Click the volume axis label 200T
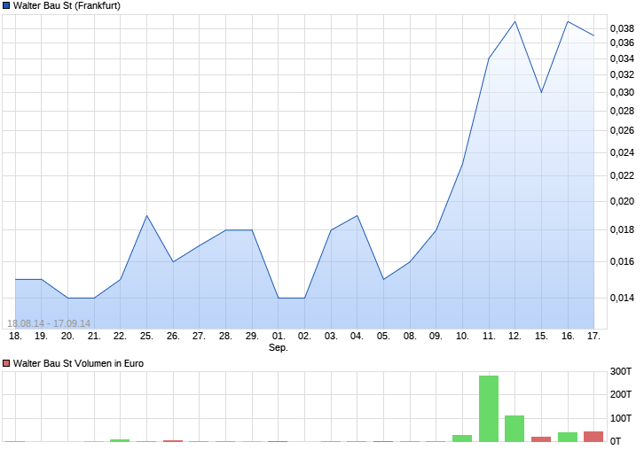The height and width of the screenshot is (450, 644). tap(621, 394)
